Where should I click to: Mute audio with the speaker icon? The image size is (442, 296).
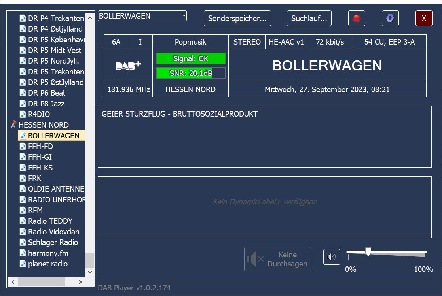tap(332, 257)
